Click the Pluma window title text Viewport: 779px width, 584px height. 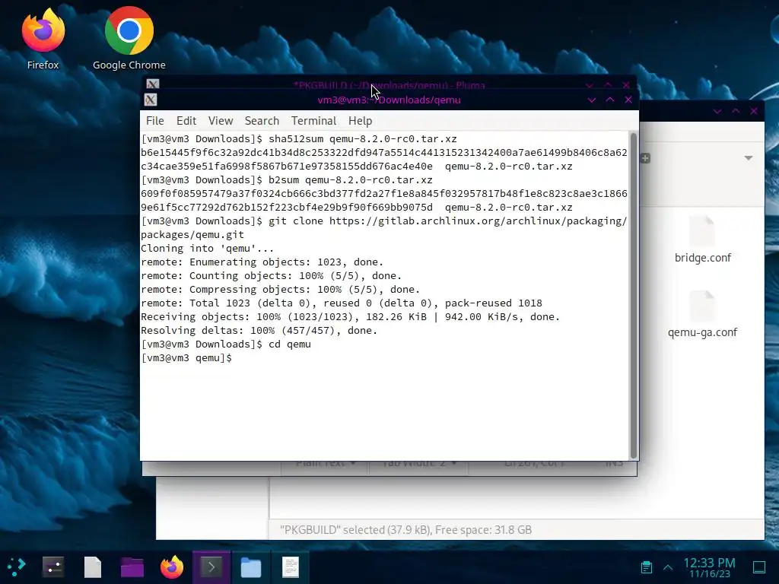click(389, 85)
